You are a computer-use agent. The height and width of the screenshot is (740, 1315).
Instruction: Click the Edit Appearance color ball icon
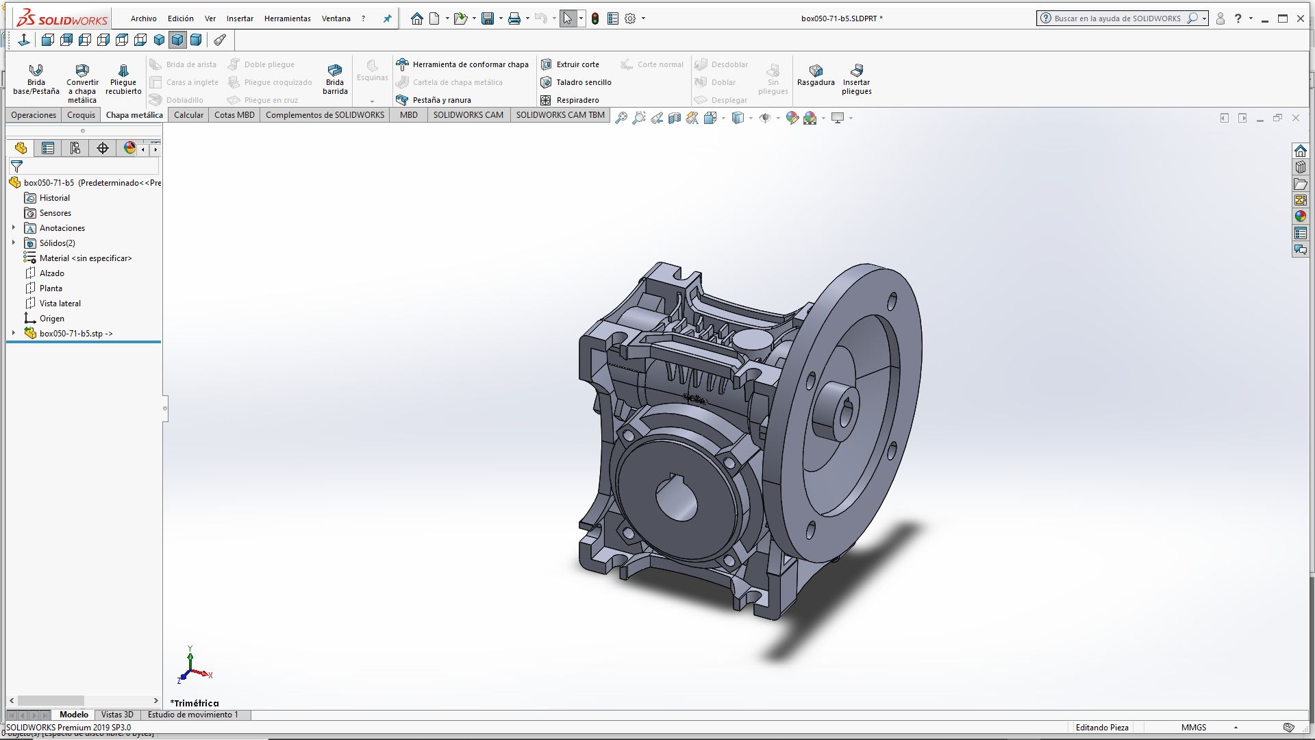pos(792,118)
